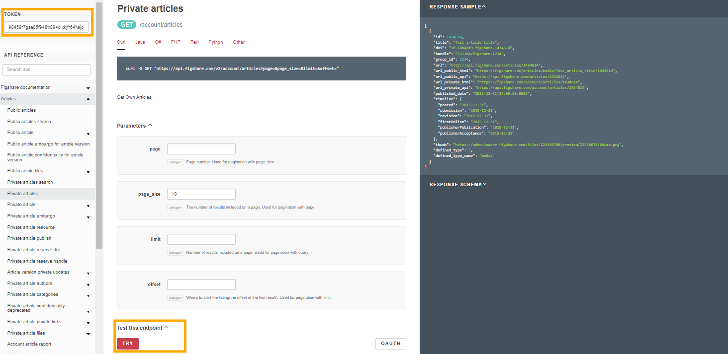The height and width of the screenshot is (354, 728).
Task: Expand Private article authors arrow
Action: 88,285
